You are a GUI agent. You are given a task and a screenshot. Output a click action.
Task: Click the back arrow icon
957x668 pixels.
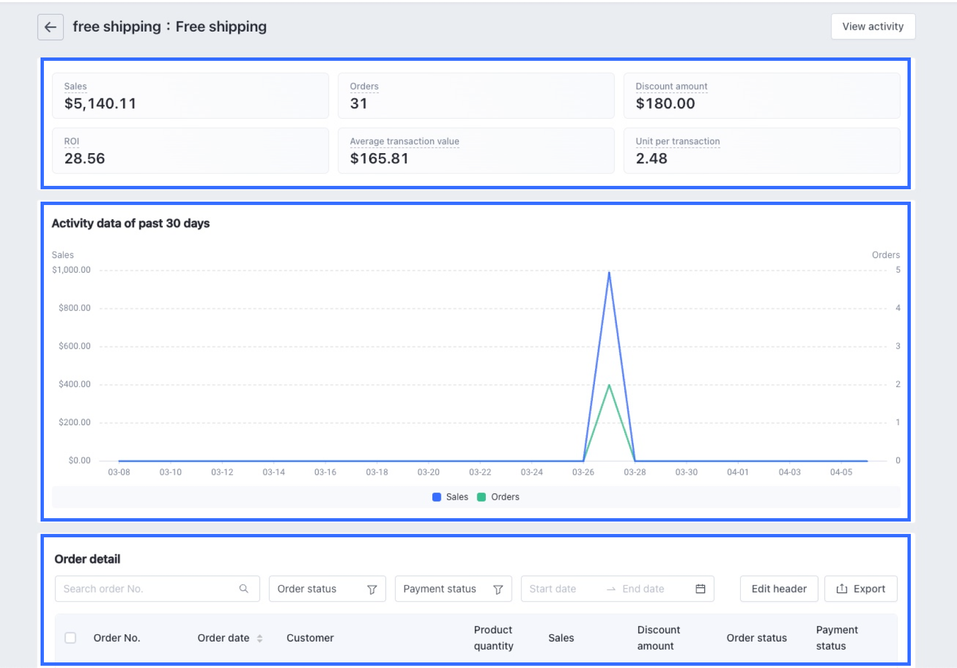pyautogui.click(x=50, y=27)
